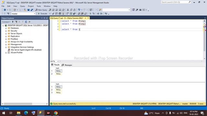Open the Toolbox icon
Image resolution: width=207 pixels, height=116 pixels.
[140, 10]
